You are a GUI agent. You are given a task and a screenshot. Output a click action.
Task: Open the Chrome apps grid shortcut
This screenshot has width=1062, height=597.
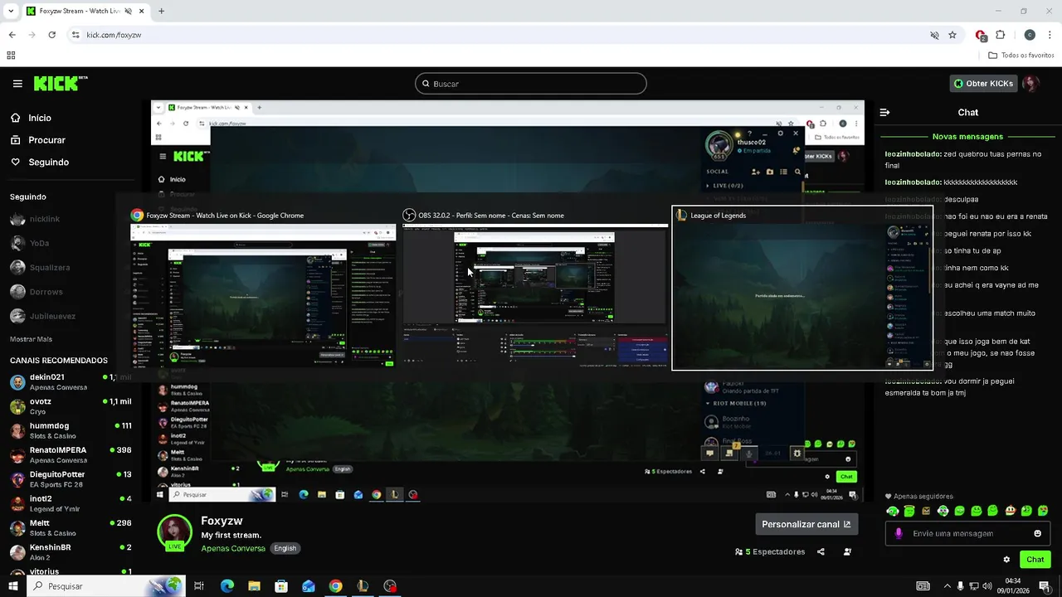tap(11, 56)
